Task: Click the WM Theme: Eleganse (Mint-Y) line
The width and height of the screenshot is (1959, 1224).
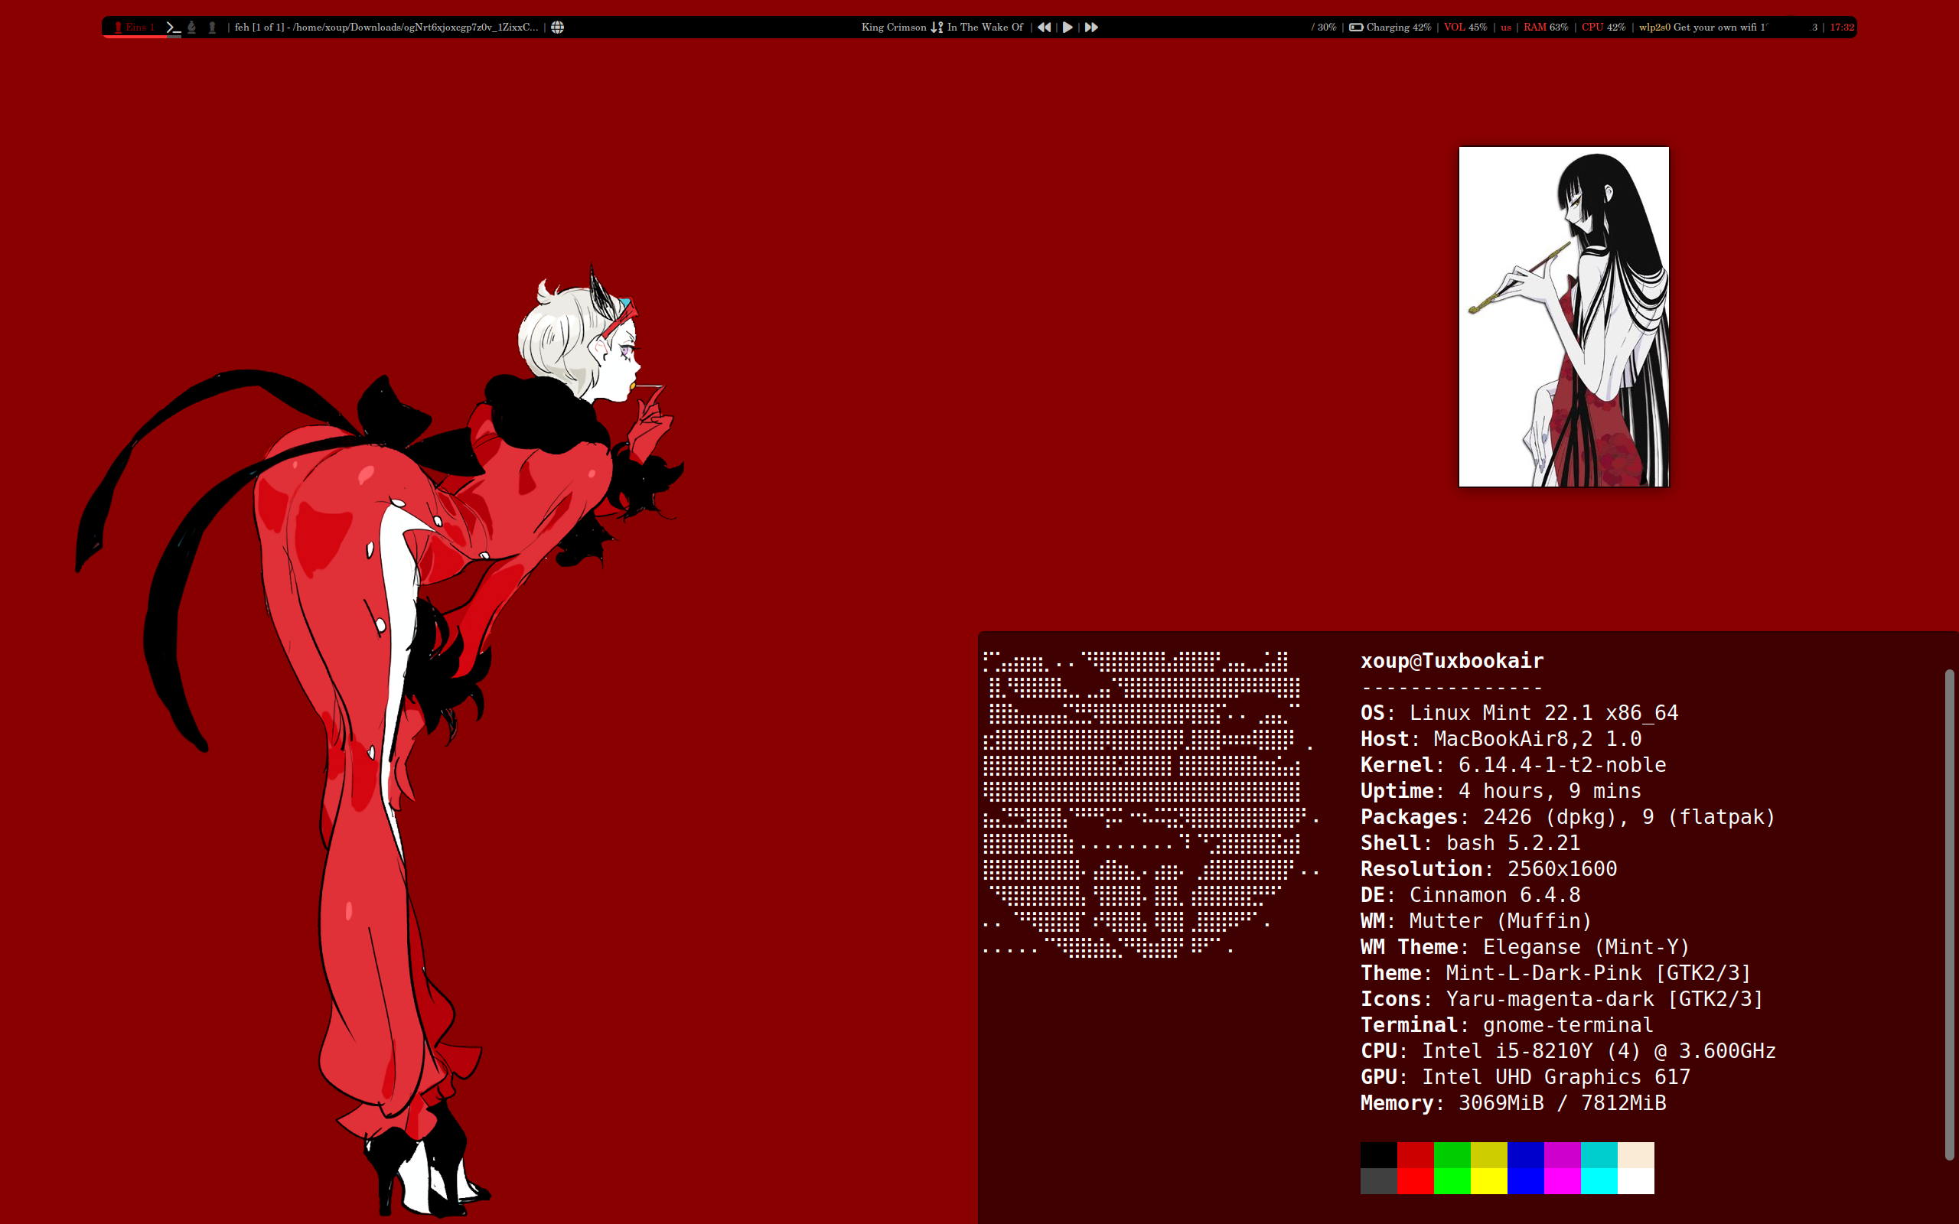Action: click(1525, 946)
